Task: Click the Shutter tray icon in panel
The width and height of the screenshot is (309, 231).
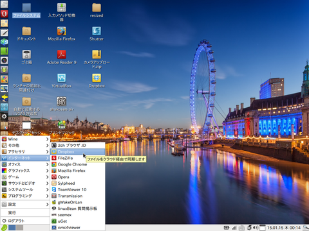Action: point(249,228)
